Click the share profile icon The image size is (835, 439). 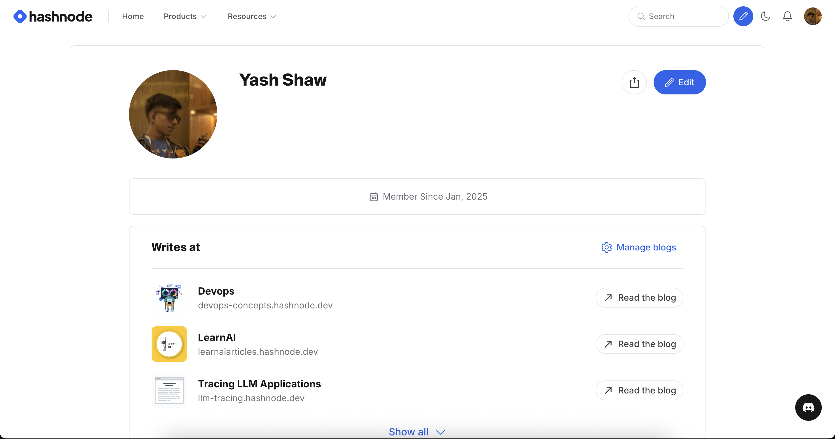[634, 82]
